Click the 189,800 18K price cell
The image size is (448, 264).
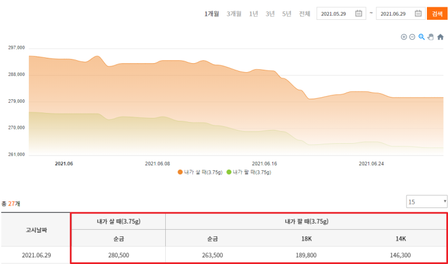pyautogui.click(x=306, y=255)
